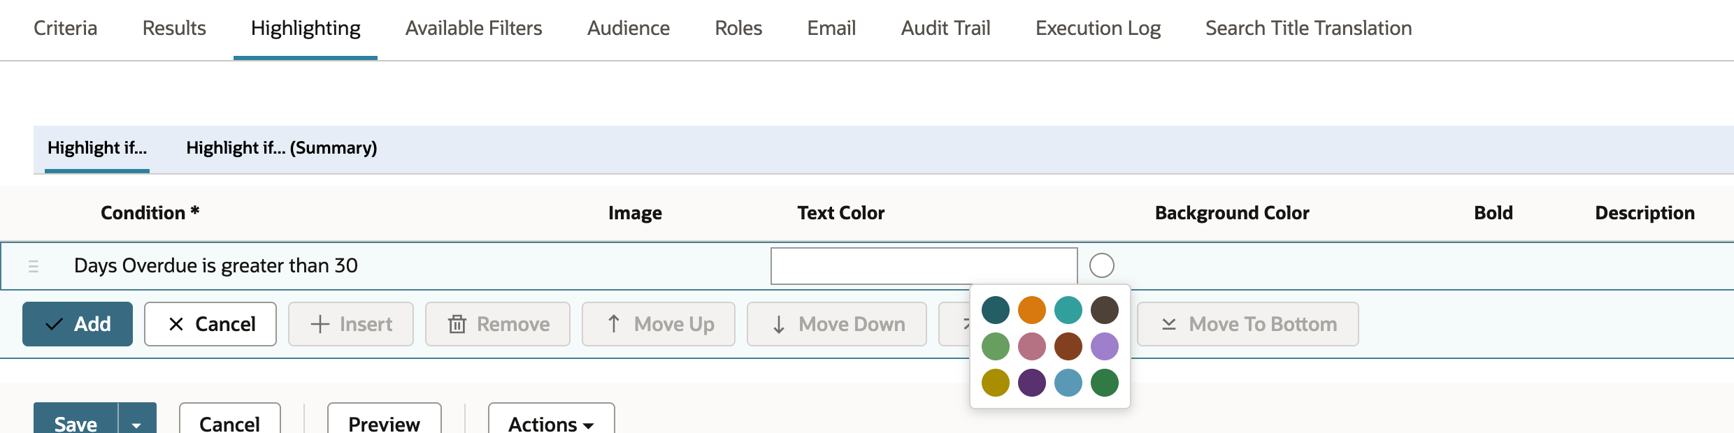Image resolution: width=1734 pixels, height=433 pixels.
Task: Click the Description column header
Action: 1645,213
